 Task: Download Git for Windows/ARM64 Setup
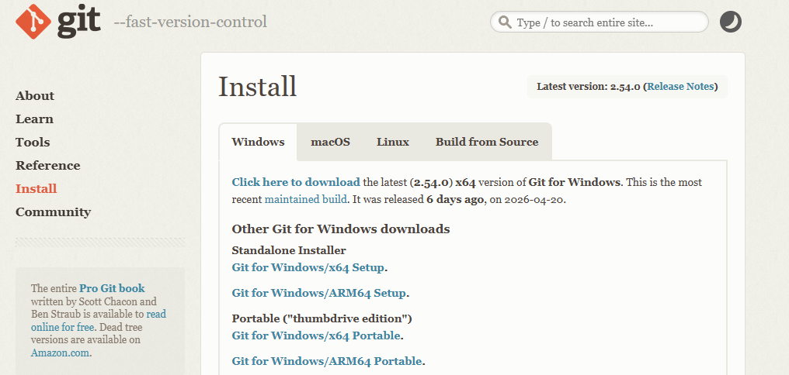319,293
